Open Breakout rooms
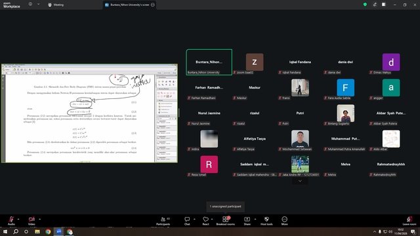The width and height of the screenshot is (420, 236). pos(226,221)
